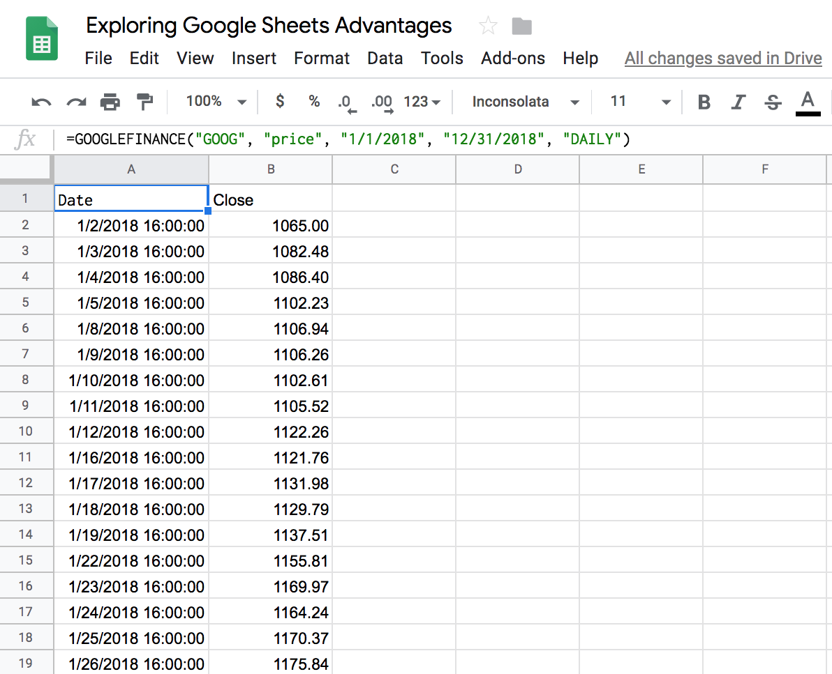832x674 pixels.
Task: Star the spreadsheet
Action: pyautogui.click(x=487, y=26)
